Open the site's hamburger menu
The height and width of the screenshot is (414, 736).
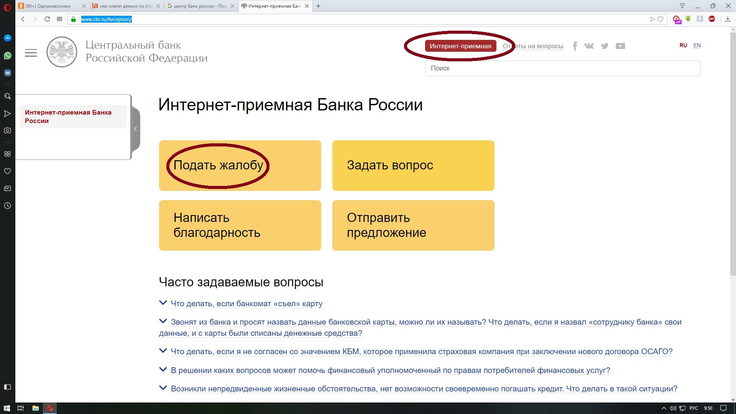click(31, 53)
